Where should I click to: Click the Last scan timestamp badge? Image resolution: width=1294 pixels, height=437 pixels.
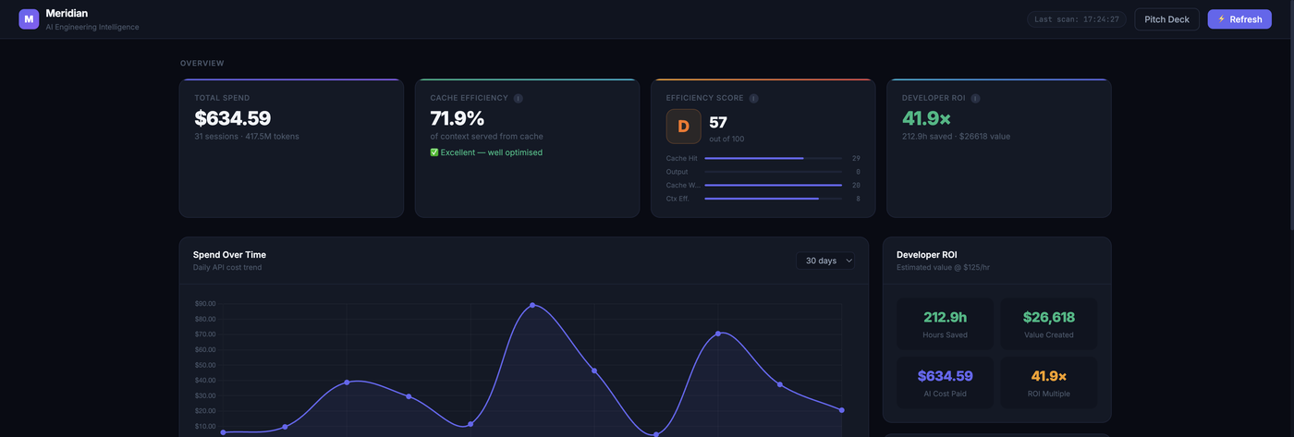(x=1077, y=19)
